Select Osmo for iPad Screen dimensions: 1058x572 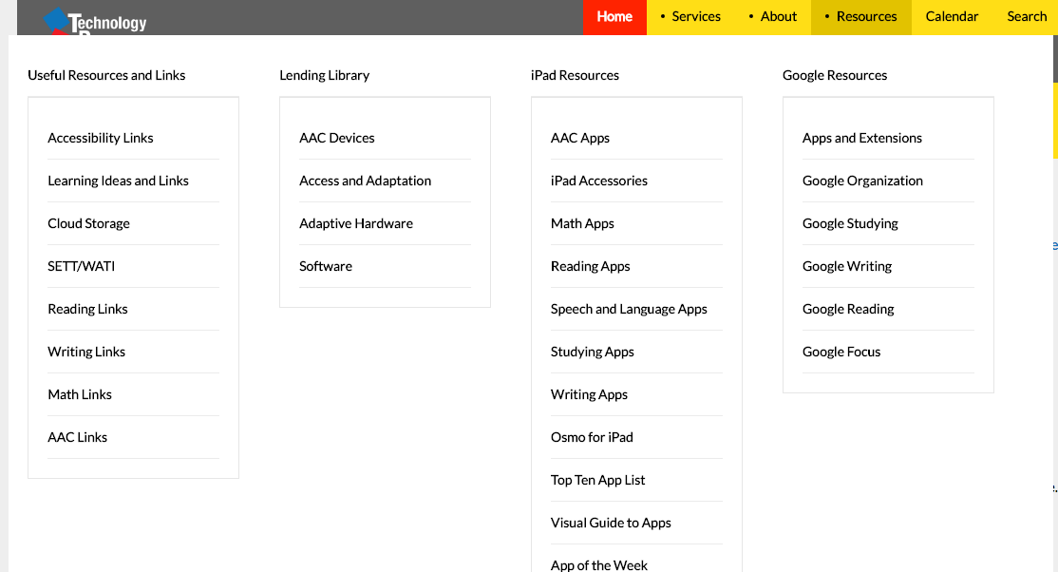pos(592,437)
